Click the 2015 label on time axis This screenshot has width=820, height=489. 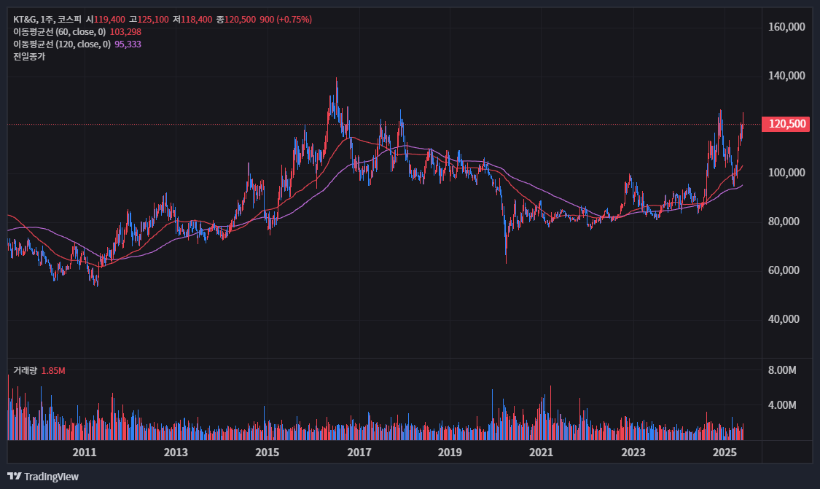click(268, 453)
